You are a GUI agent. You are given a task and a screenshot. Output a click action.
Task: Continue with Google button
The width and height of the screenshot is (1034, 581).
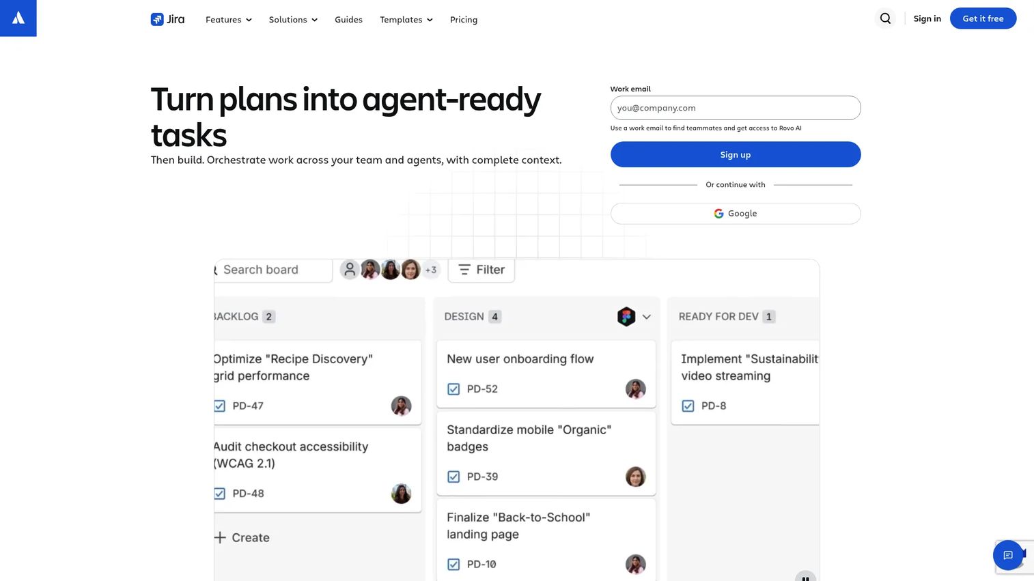click(x=735, y=214)
